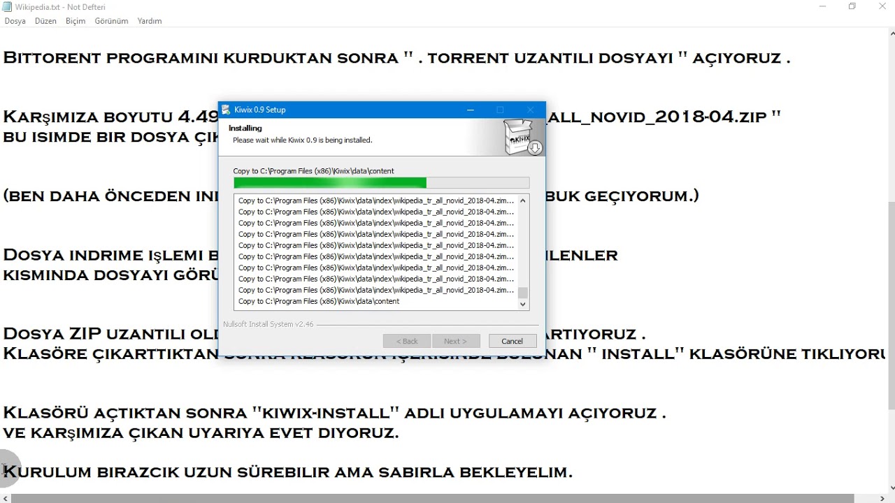Viewport: 895px width, 503px height.
Task: Click the disabled Back button in Kiwix Setup
Action: 407,341
